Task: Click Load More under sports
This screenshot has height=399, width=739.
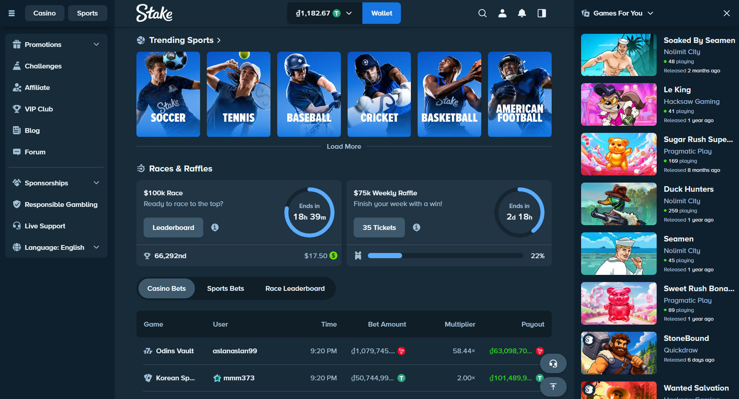Action: pyautogui.click(x=344, y=146)
